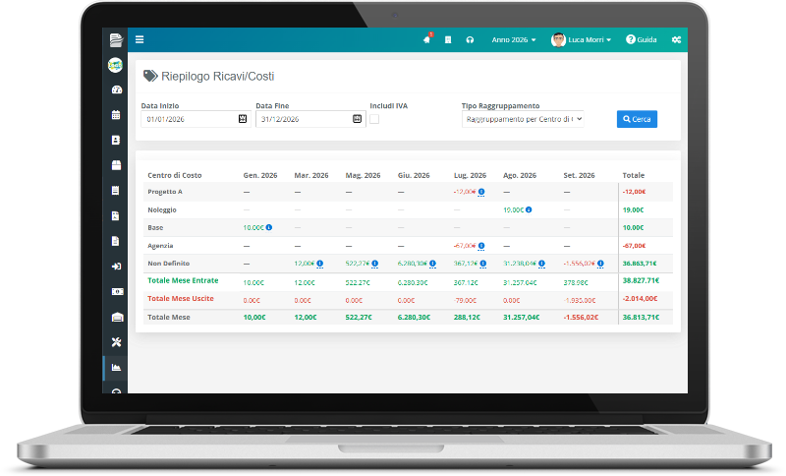Click the Guida help link

pos(642,39)
